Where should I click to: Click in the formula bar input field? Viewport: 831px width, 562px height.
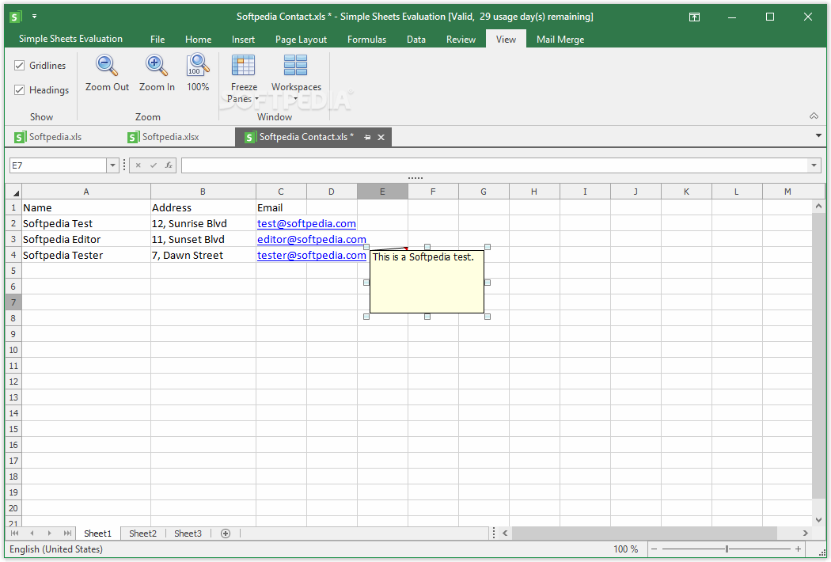(495, 165)
